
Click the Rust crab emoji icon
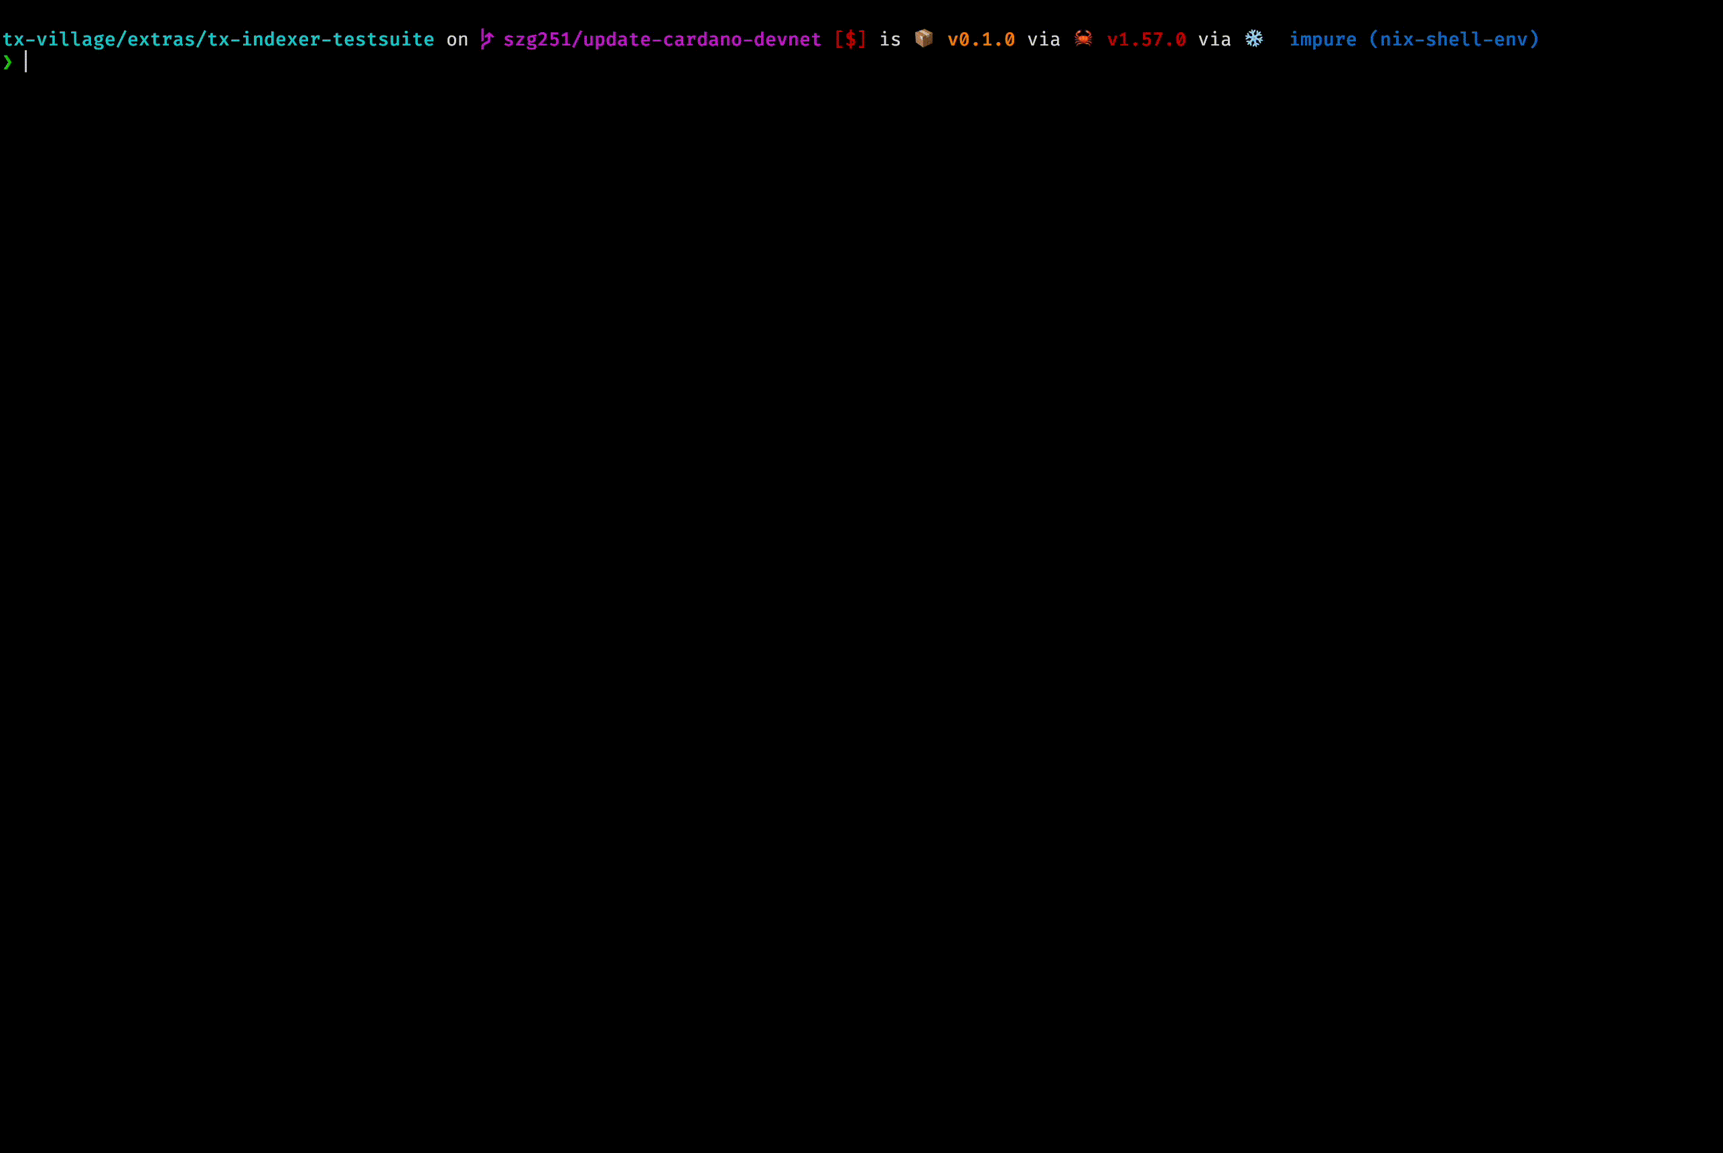[1083, 38]
